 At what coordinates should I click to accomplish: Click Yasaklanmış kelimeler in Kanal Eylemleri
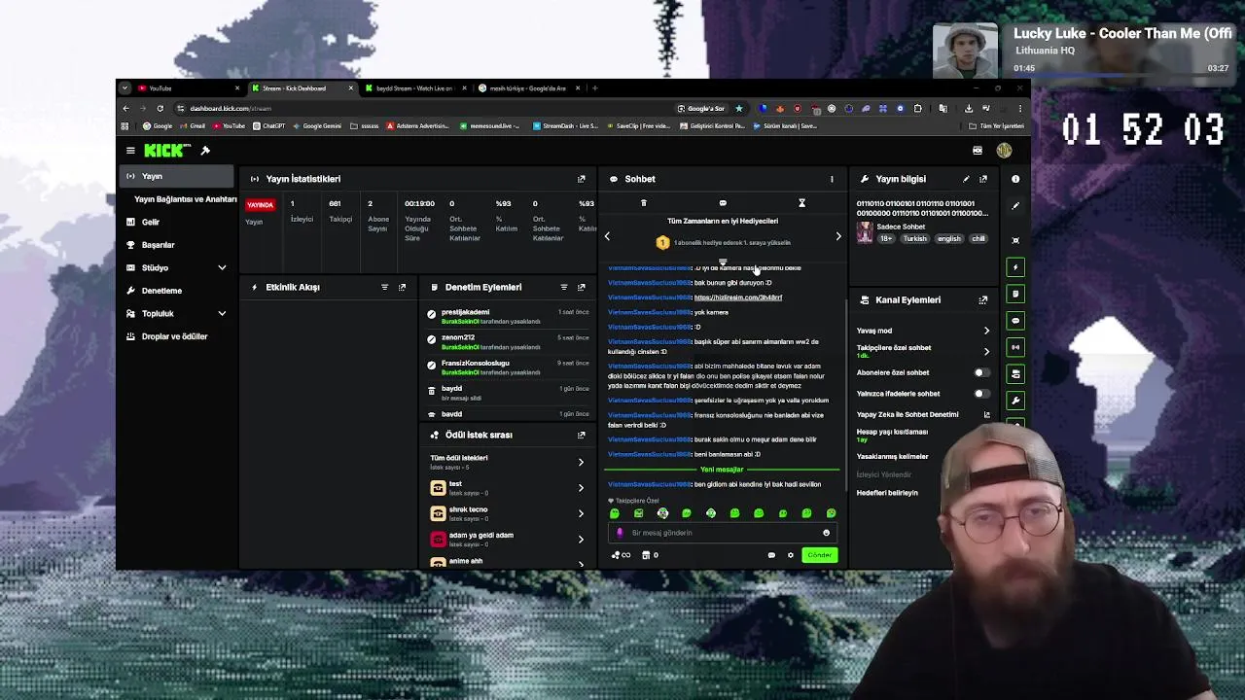(893, 457)
